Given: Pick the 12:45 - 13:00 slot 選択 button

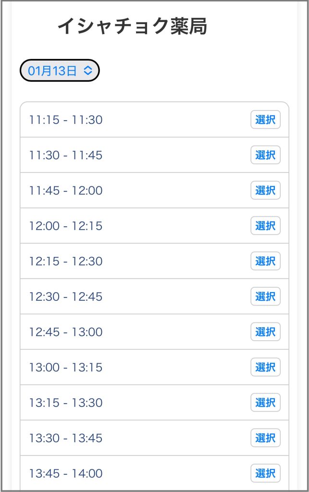Looking at the screenshot, I should pyautogui.click(x=265, y=332).
